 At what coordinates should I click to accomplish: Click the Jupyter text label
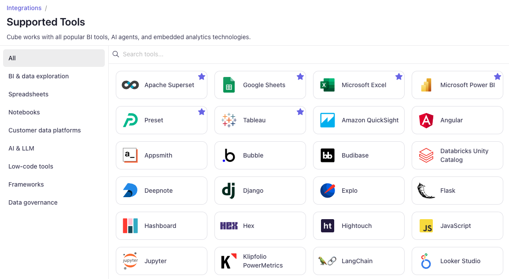click(155, 261)
